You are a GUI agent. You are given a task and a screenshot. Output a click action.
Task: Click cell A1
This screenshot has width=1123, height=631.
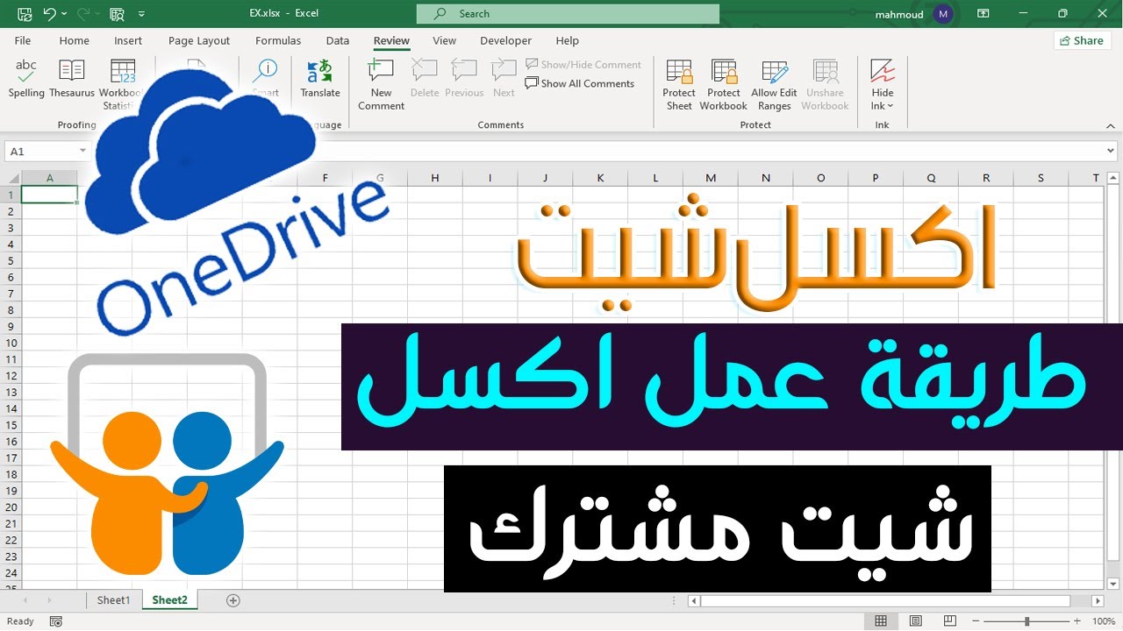pos(50,195)
